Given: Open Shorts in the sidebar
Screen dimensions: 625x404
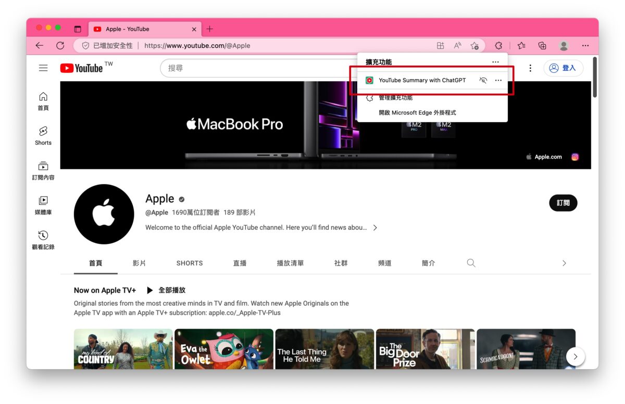Looking at the screenshot, I should point(43,136).
